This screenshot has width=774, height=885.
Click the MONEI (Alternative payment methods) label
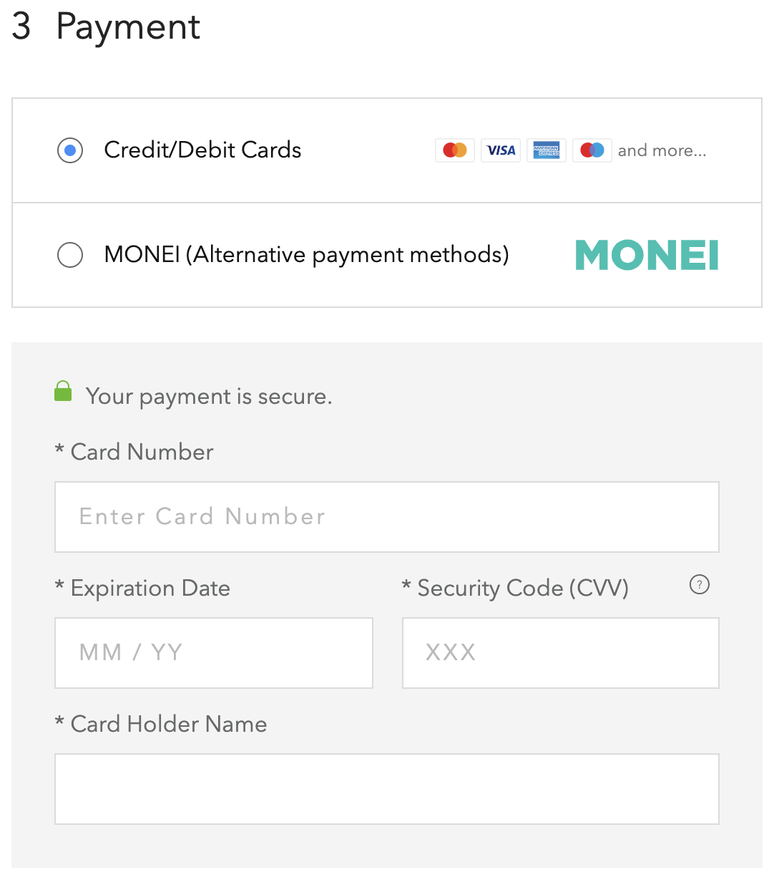tap(306, 254)
